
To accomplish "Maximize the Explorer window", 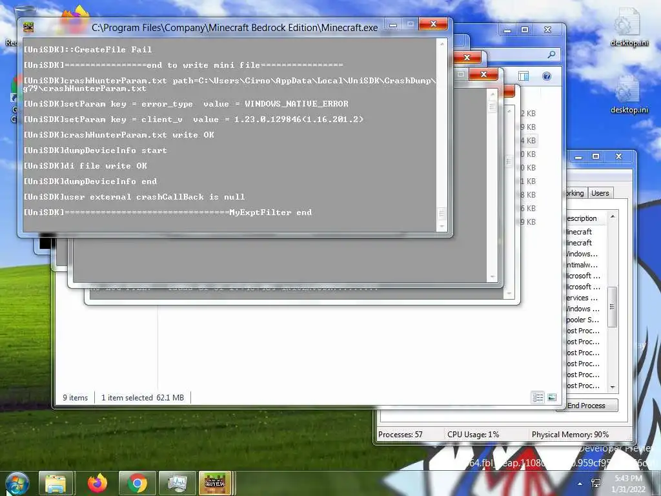I will pyautogui.click(x=525, y=30).
